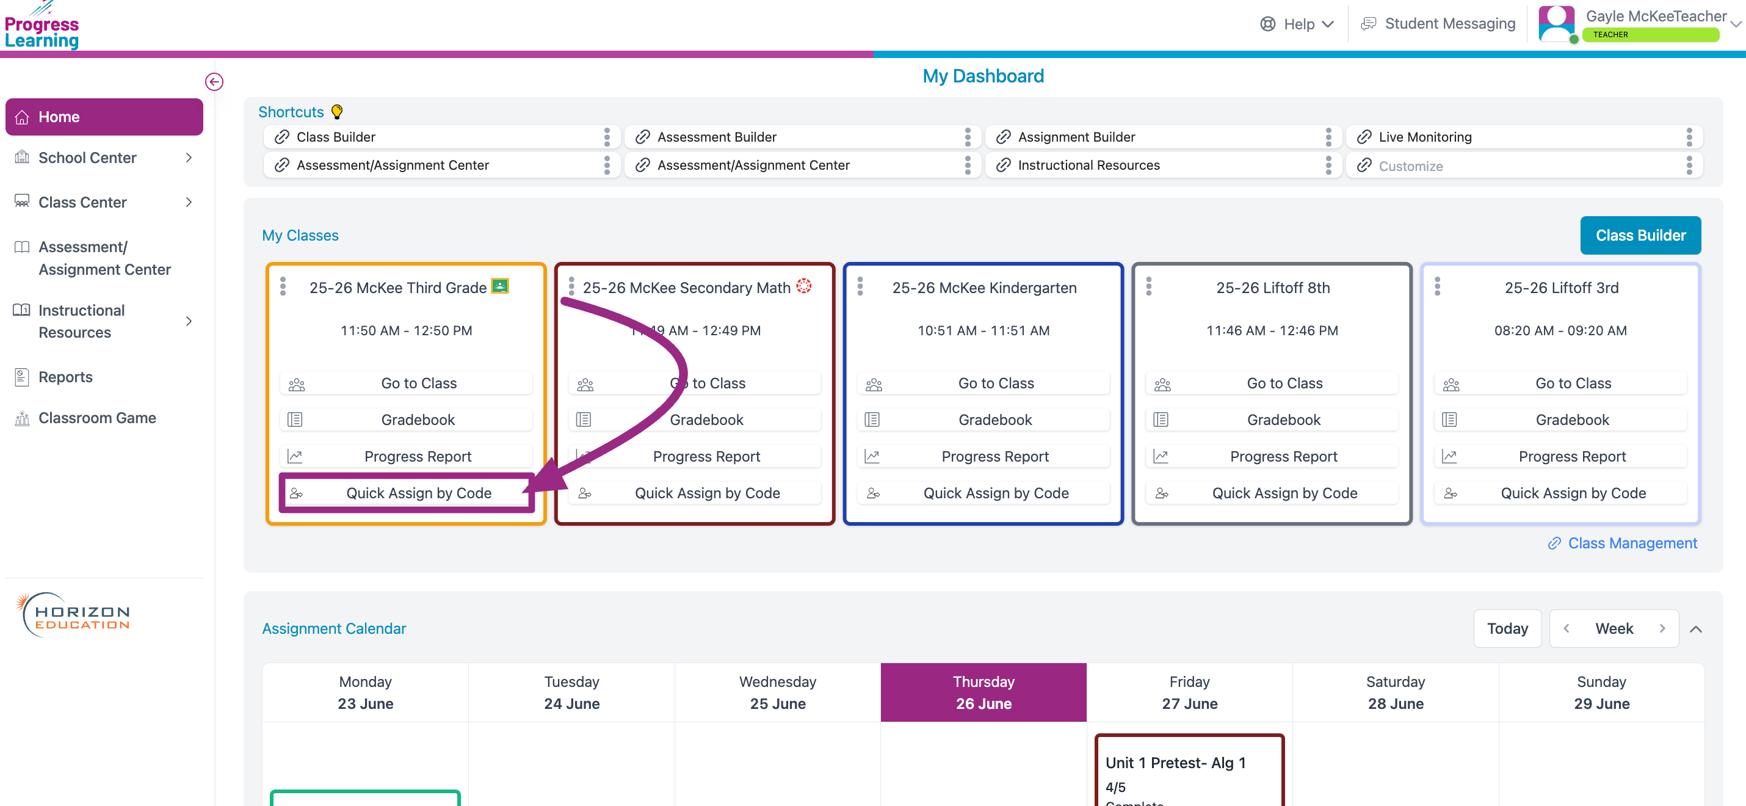Viewport: 1746px width, 806px height.
Task: Click the red badge icon on McKee Secondary Math
Action: tap(804, 286)
